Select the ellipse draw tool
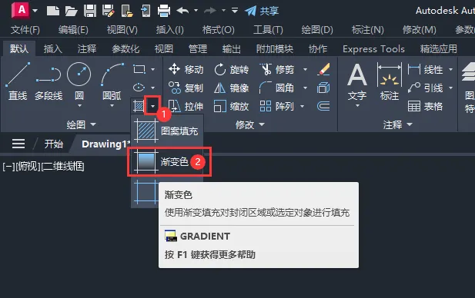This screenshot has height=298, width=475. pyautogui.click(x=139, y=88)
